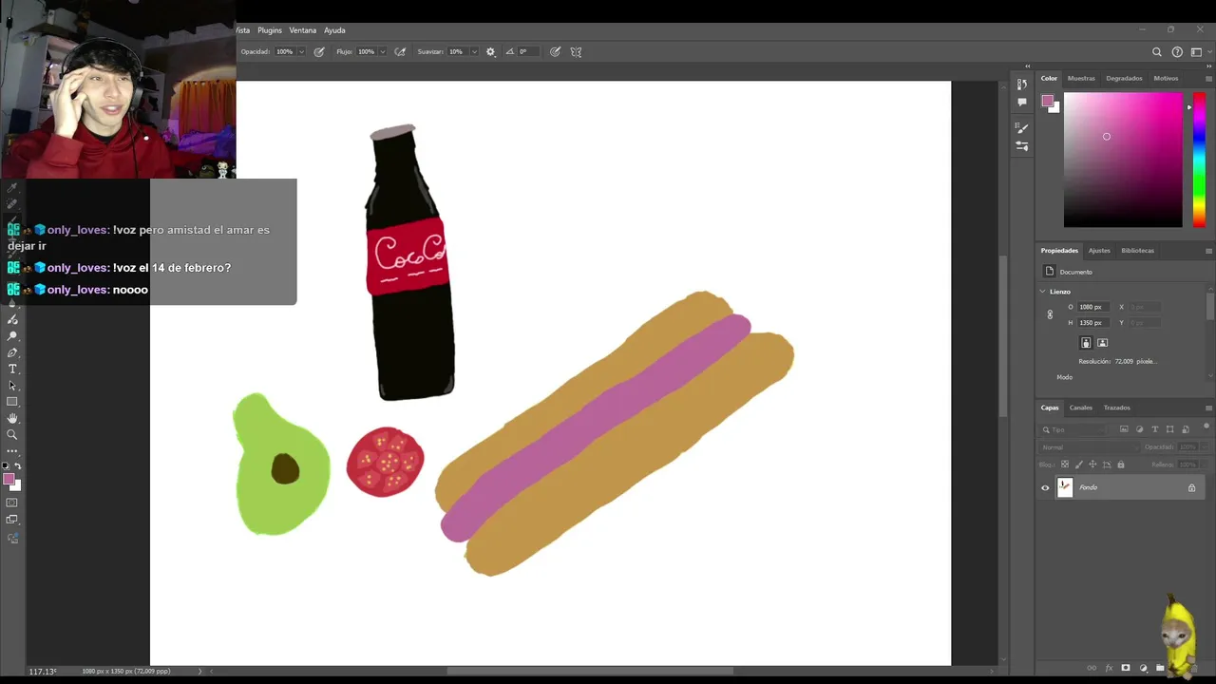Toggle Quick Mask mode
This screenshot has width=1216, height=684.
[12, 503]
